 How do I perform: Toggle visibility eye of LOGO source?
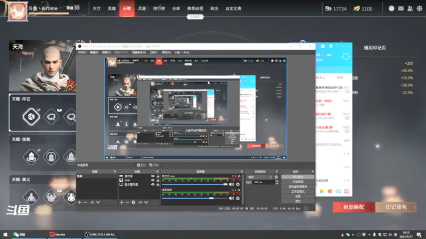[153, 180]
